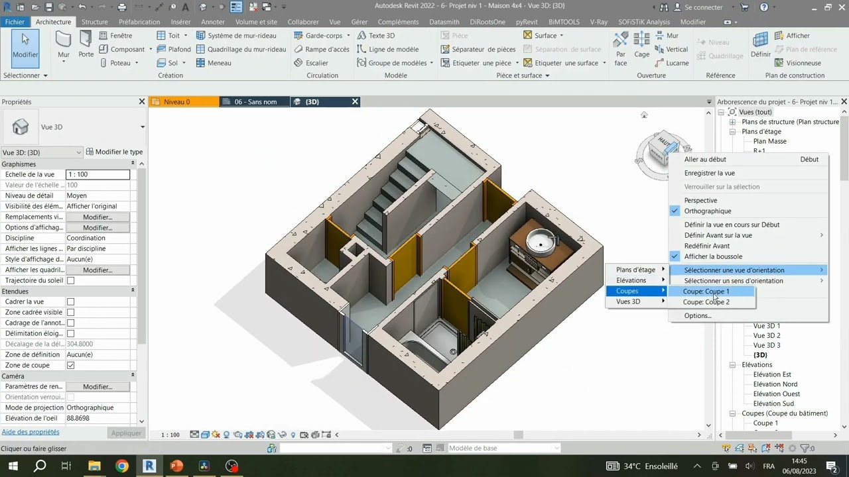
Task: Open Chrome from the Windows taskbar
Action: tap(122, 466)
